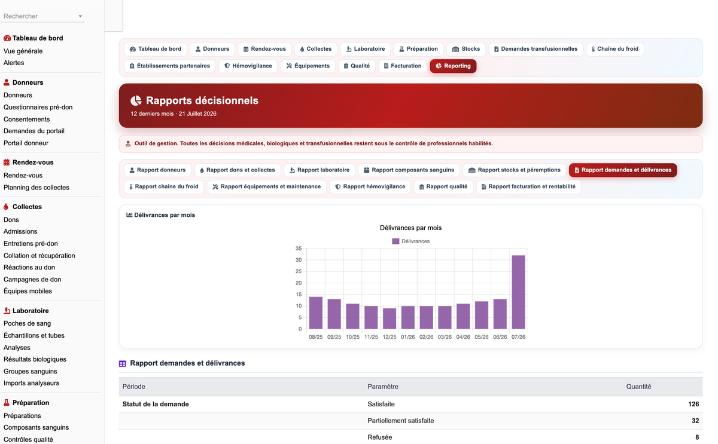Open Dons sidebar link
The height and width of the screenshot is (444, 718).
[x=11, y=219]
